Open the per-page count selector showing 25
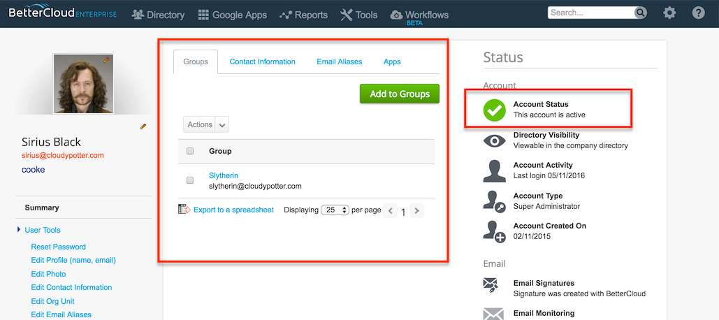This screenshot has width=719, height=320. pyautogui.click(x=335, y=210)
